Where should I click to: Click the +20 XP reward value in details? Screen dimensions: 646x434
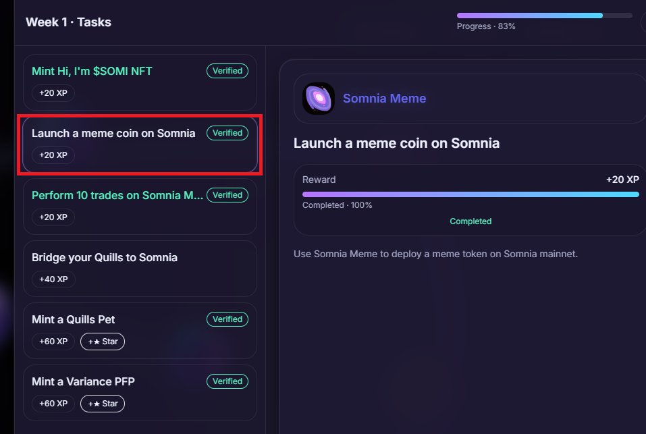622,180
